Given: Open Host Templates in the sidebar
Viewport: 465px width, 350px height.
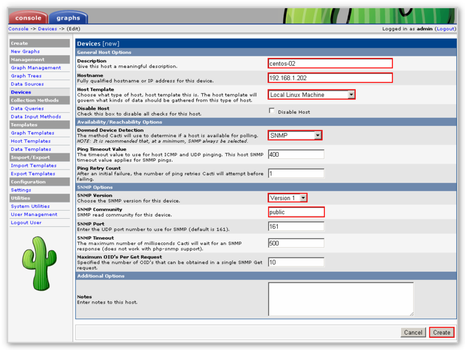Looking at the screenshot, I should pos(31,141).
